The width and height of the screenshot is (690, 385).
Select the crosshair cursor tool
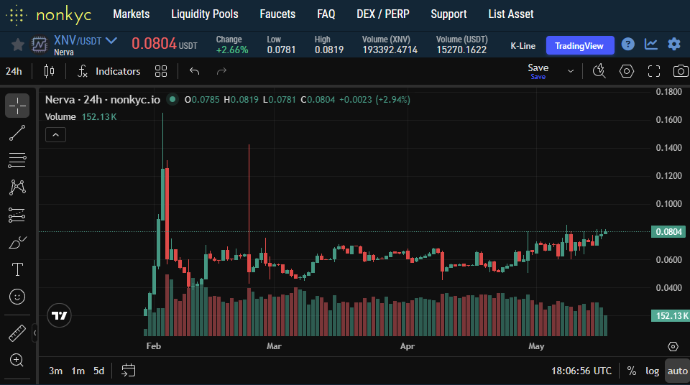pyautogui.click(x=17, y=106)
